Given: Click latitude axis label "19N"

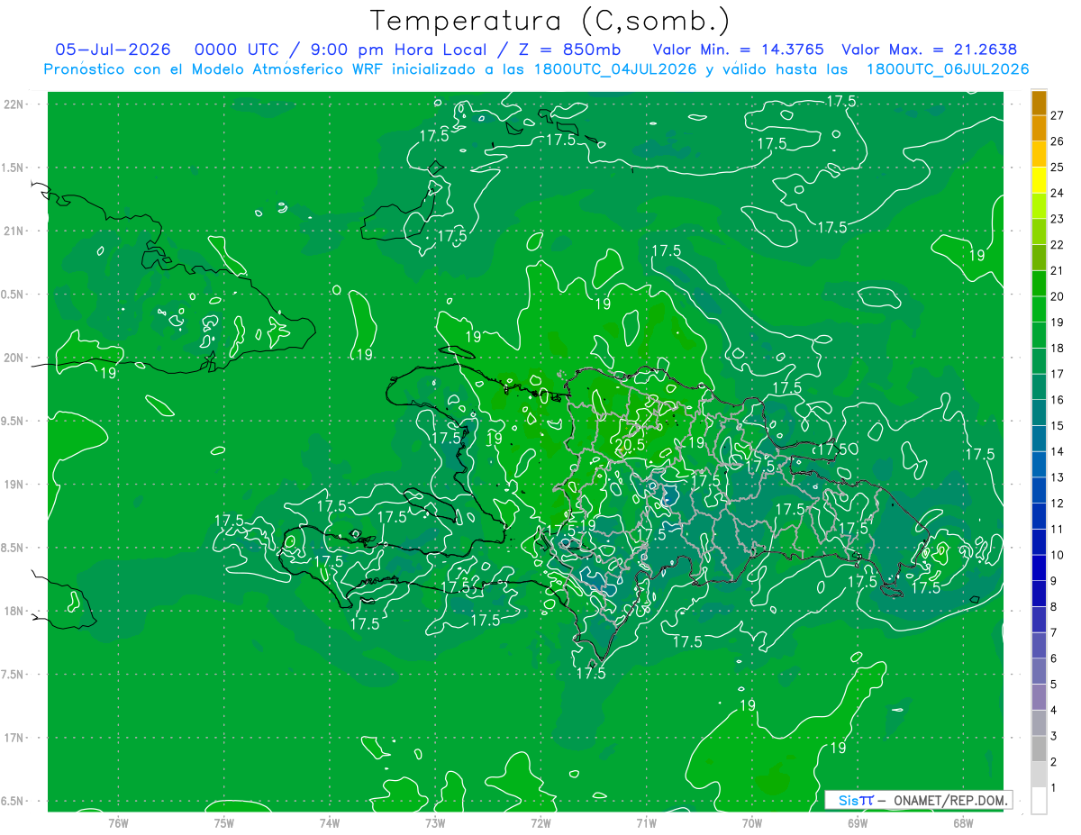Looking at the screenshot, I should click(14, 485).
